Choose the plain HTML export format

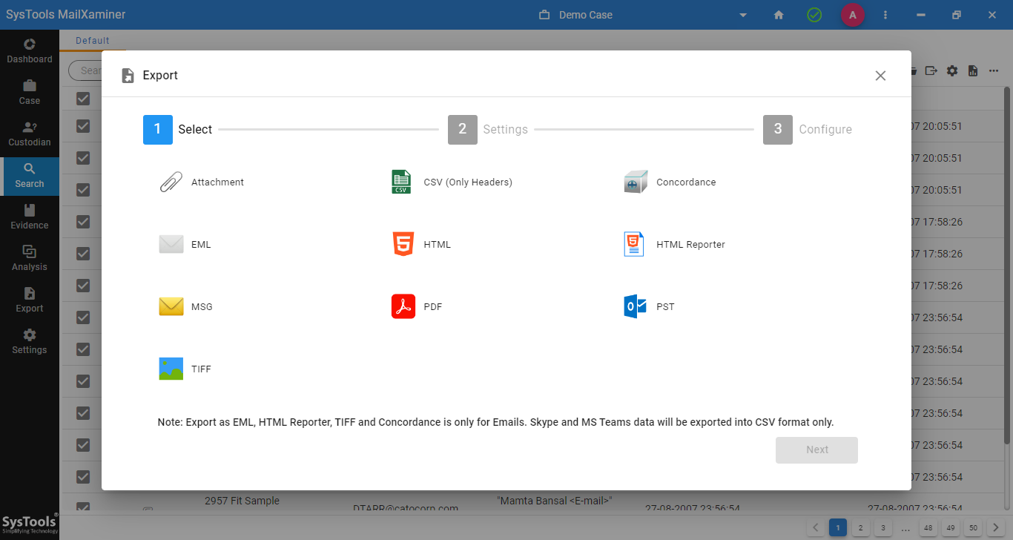[421, 244]
